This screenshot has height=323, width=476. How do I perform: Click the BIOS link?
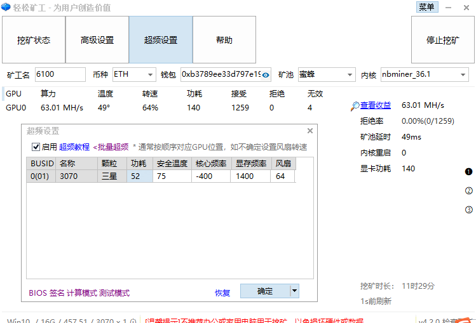[x=38, y=293]
